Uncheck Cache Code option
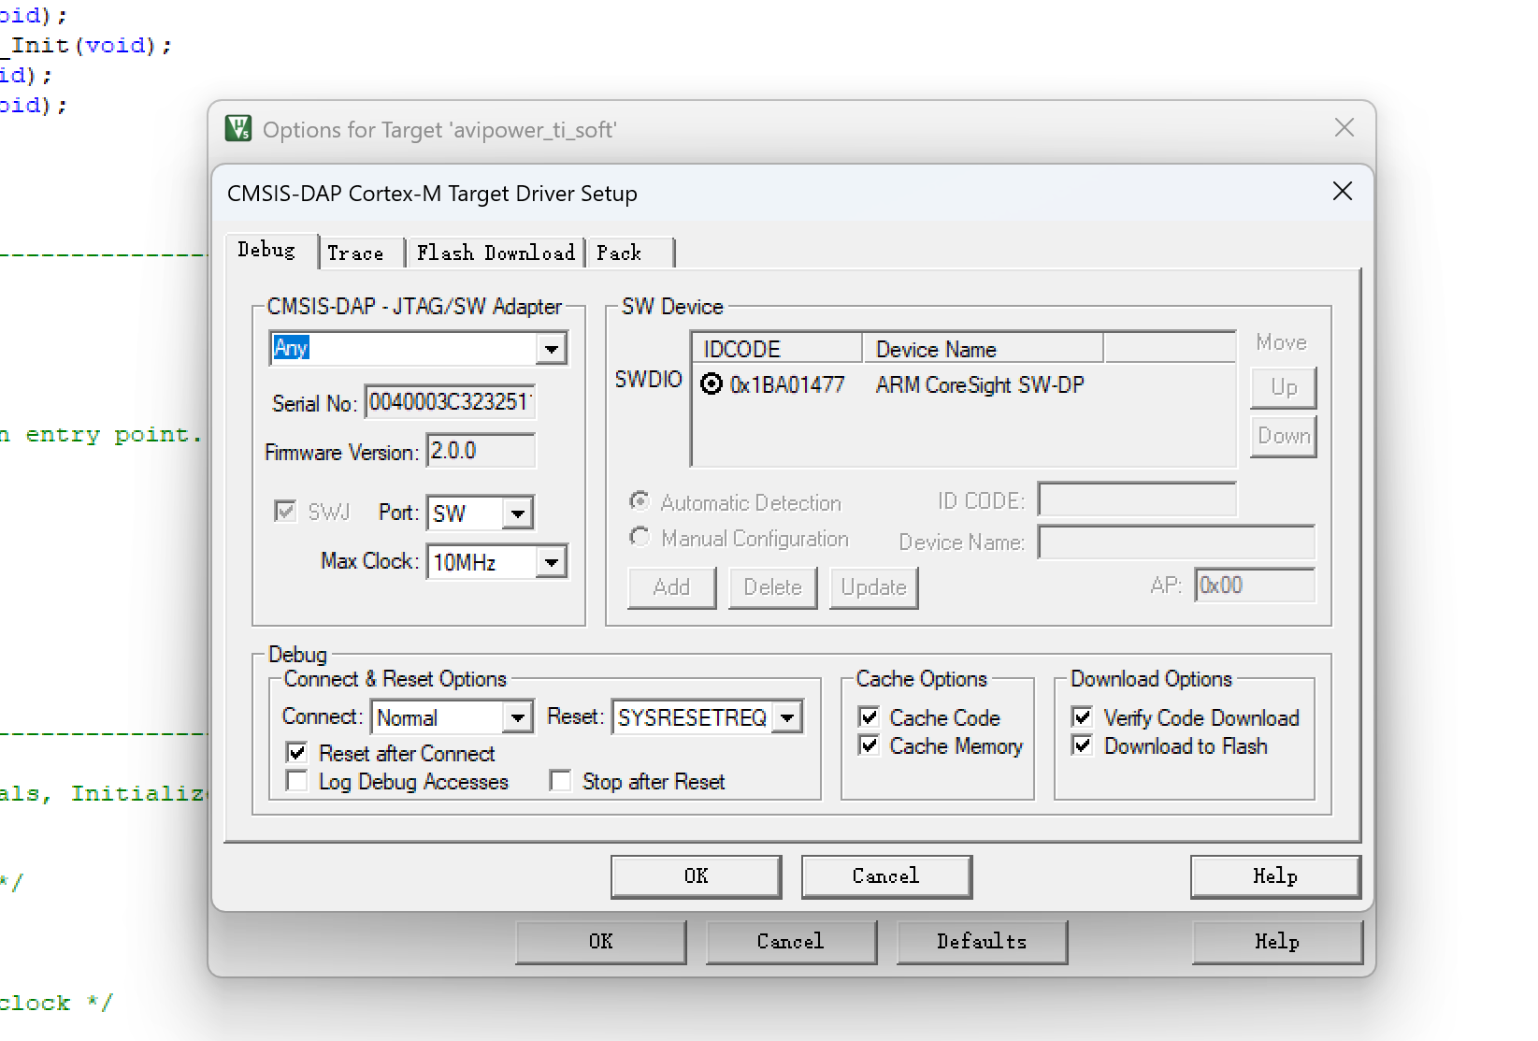 coord(870,717)
